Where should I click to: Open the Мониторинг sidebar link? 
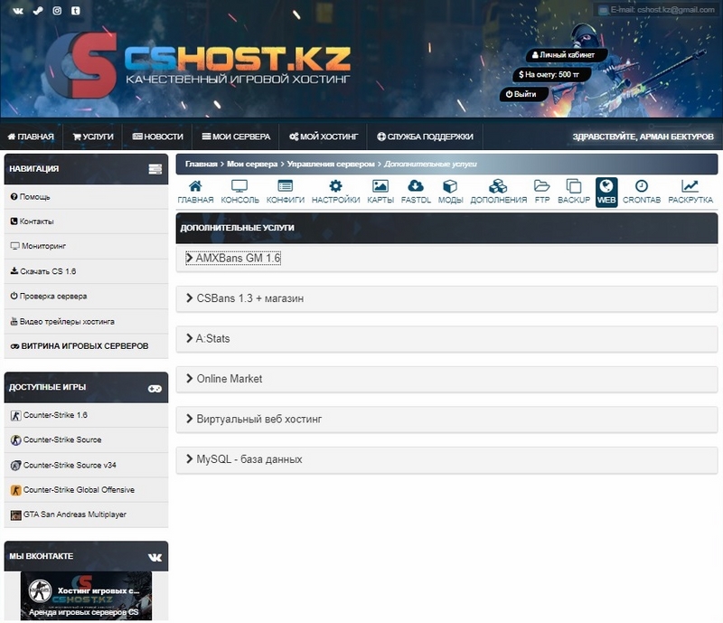coord(38,246)
